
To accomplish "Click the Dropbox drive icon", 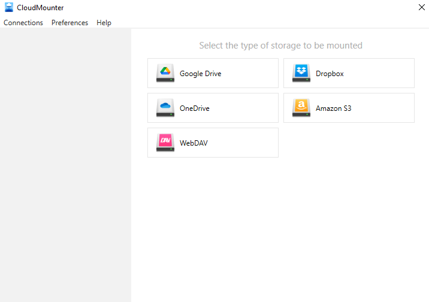I will pyautogui.click(x=301, y=73).
